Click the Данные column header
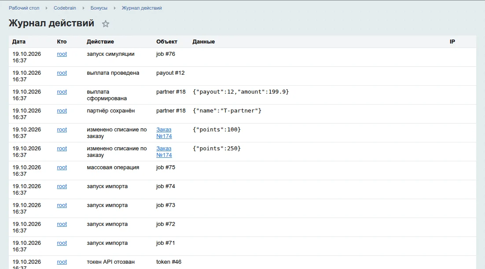 coord(203,42)
